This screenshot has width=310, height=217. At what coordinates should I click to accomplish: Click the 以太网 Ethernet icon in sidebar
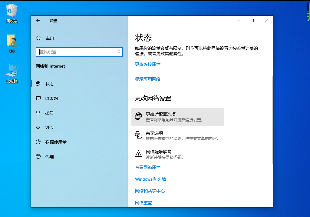click(38, 98)
